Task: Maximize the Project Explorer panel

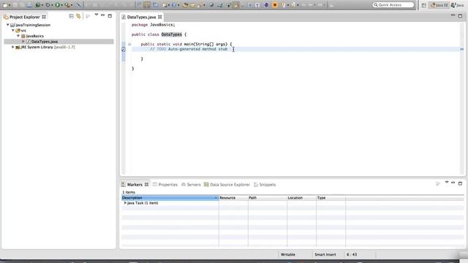Action: point(110,15)
